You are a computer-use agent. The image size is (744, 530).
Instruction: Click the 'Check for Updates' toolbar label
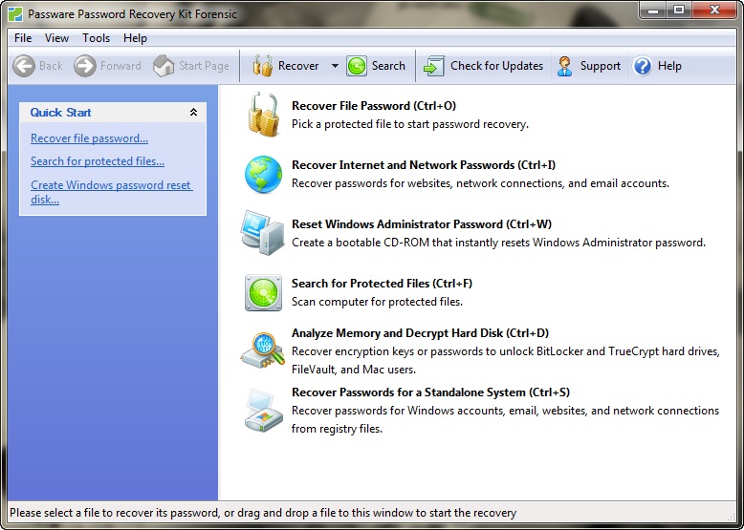coord(496,66)
